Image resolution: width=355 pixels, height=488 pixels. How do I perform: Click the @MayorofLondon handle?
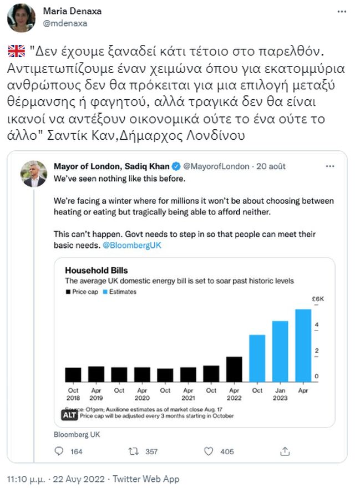click(216, 166)
